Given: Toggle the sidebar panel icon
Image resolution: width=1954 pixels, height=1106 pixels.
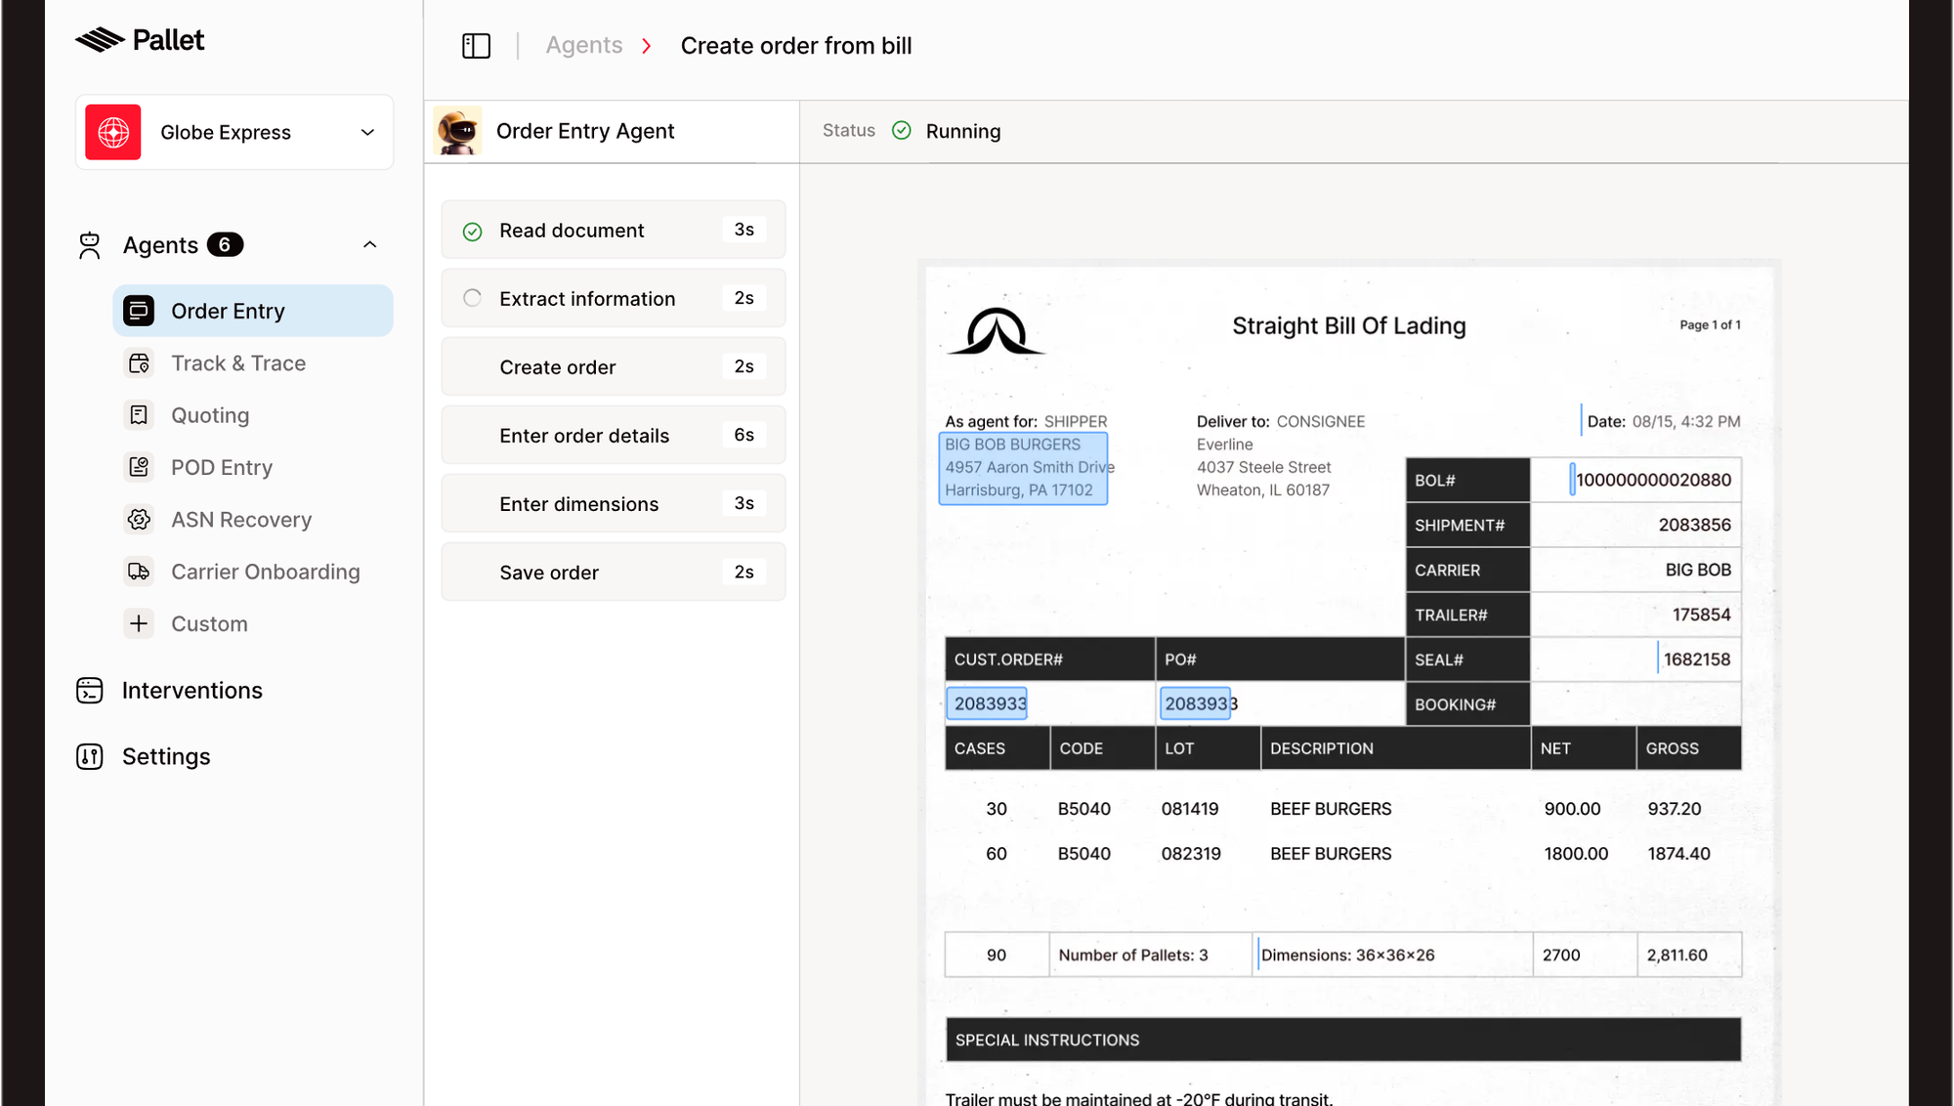Looking at the screenshot, I should (x=476, y=46).
